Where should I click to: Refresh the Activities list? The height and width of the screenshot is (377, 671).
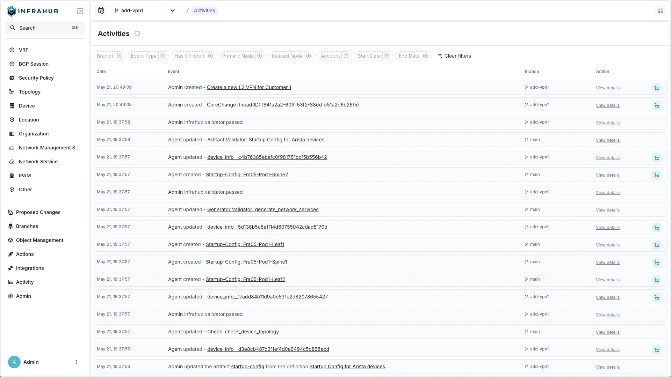[137, 34]
